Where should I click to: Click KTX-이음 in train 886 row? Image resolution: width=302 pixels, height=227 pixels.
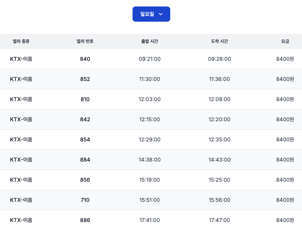click(x=21, y=220)
